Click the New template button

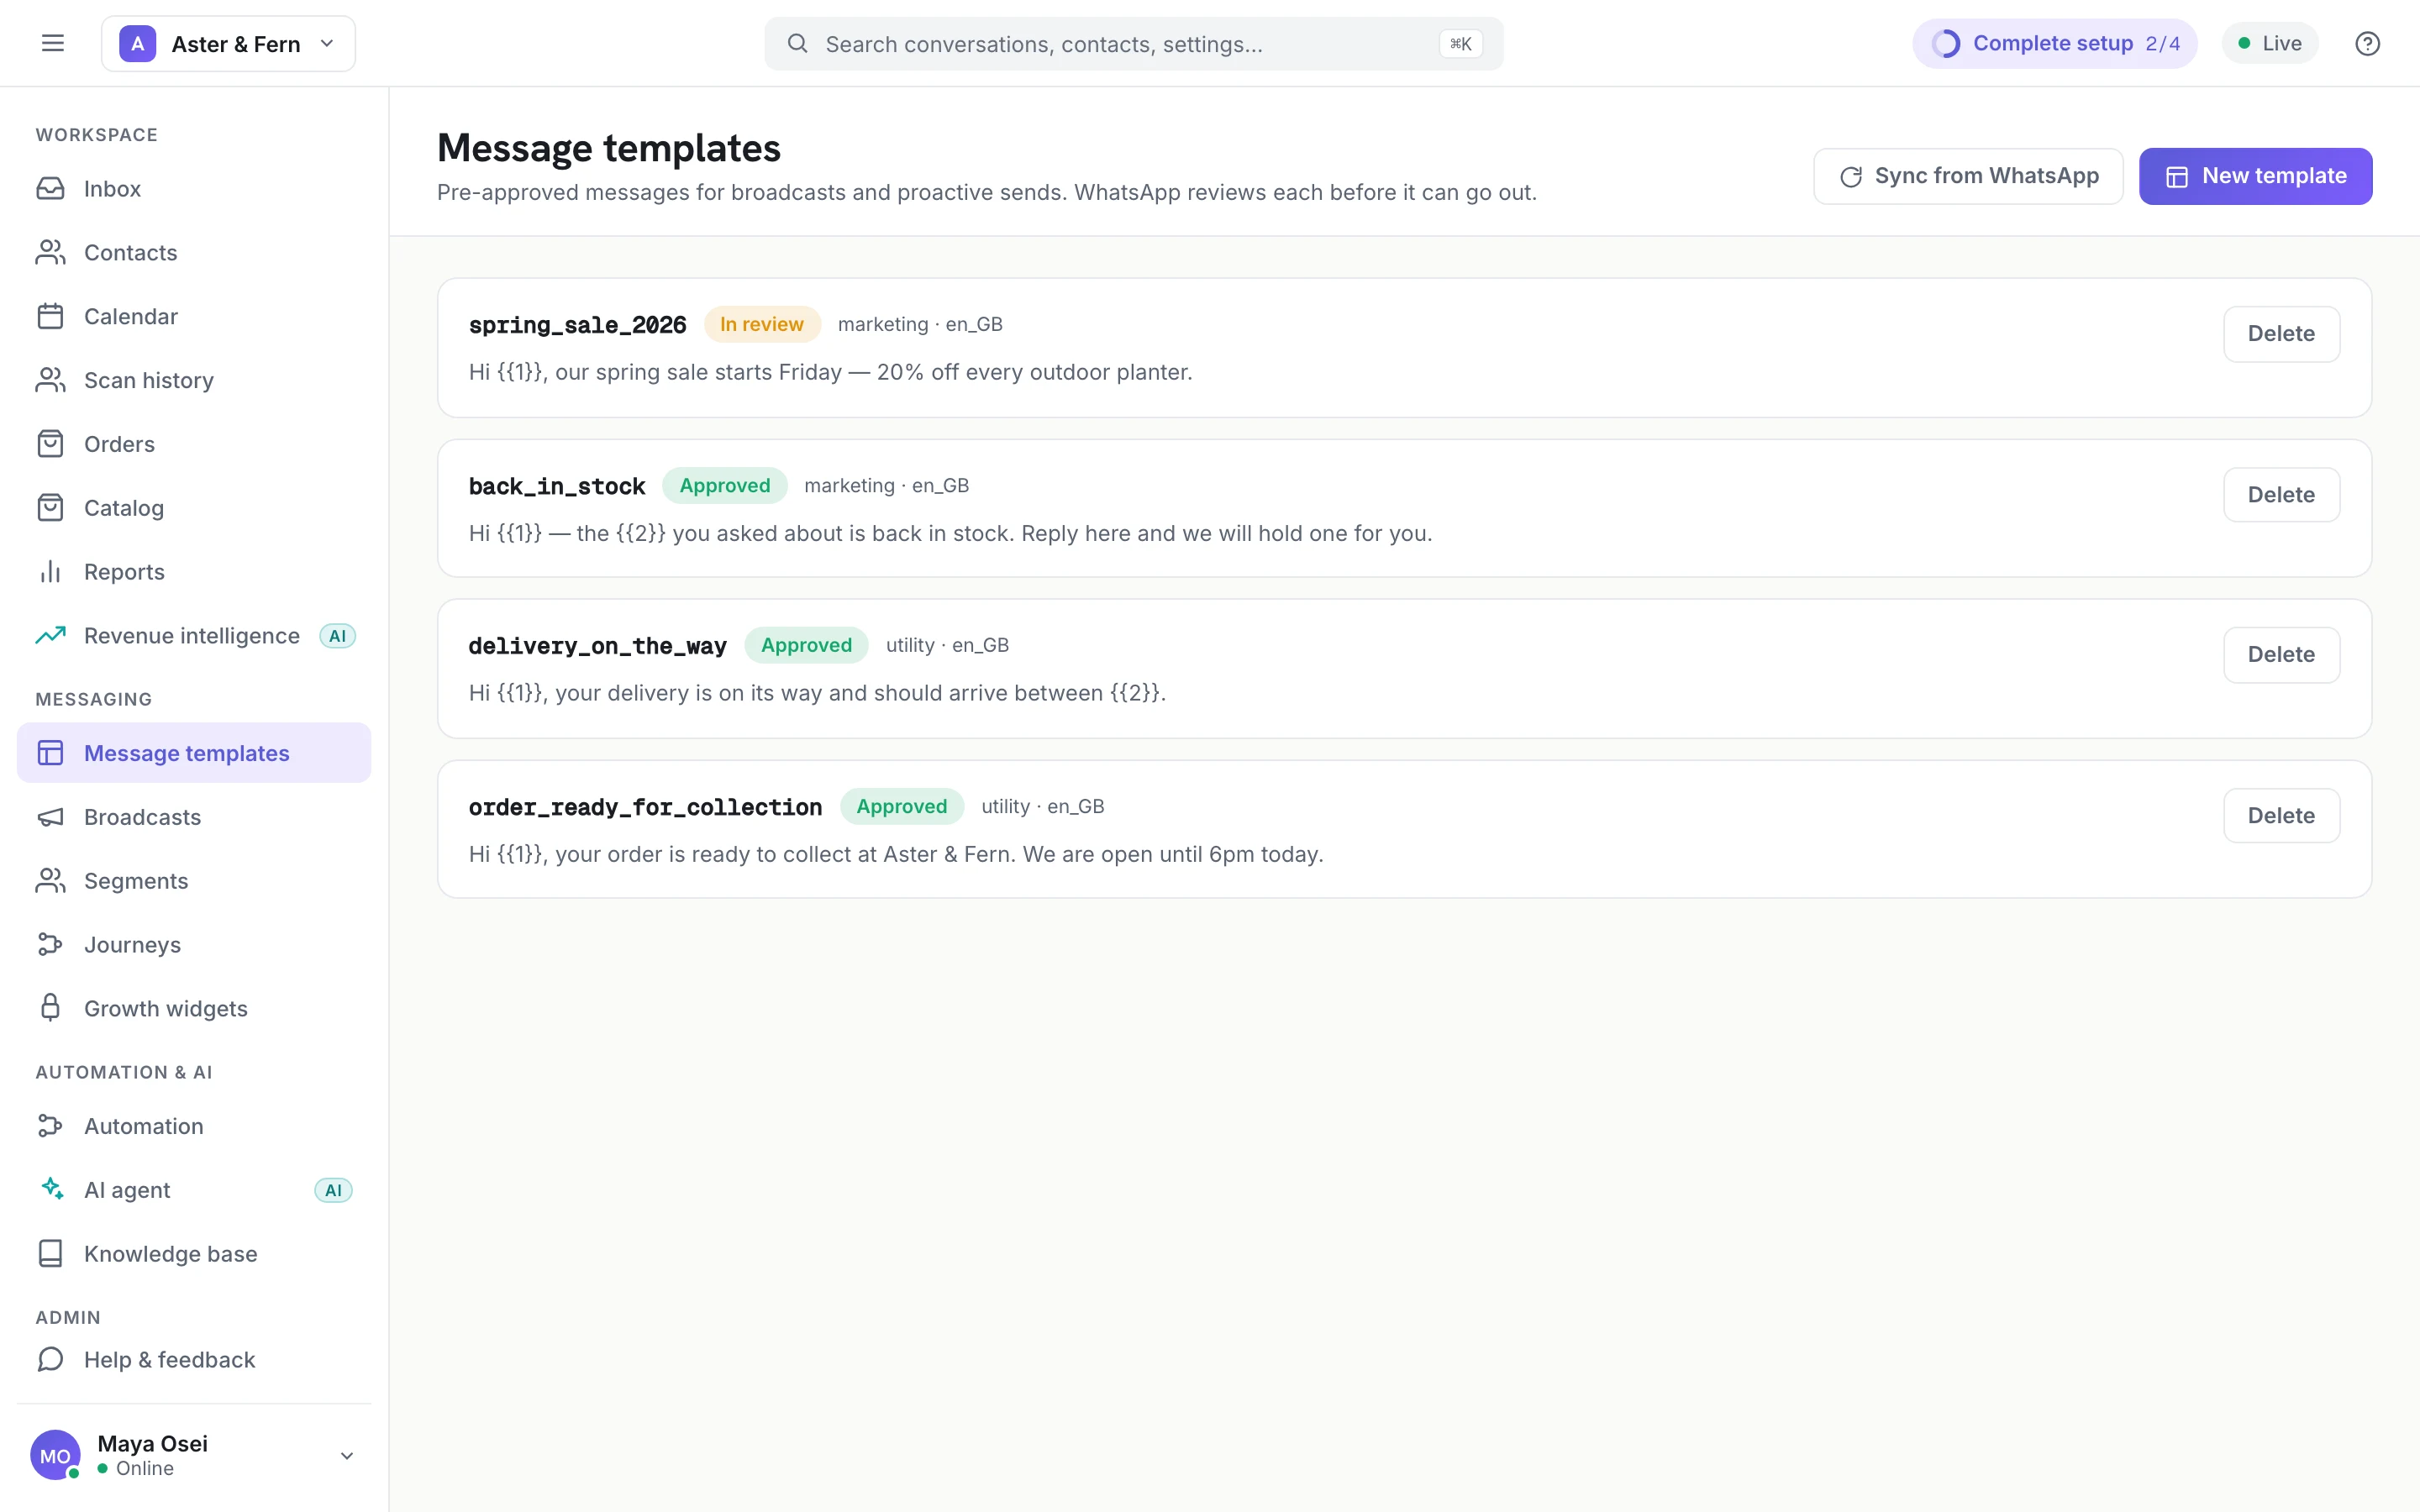2255,176
